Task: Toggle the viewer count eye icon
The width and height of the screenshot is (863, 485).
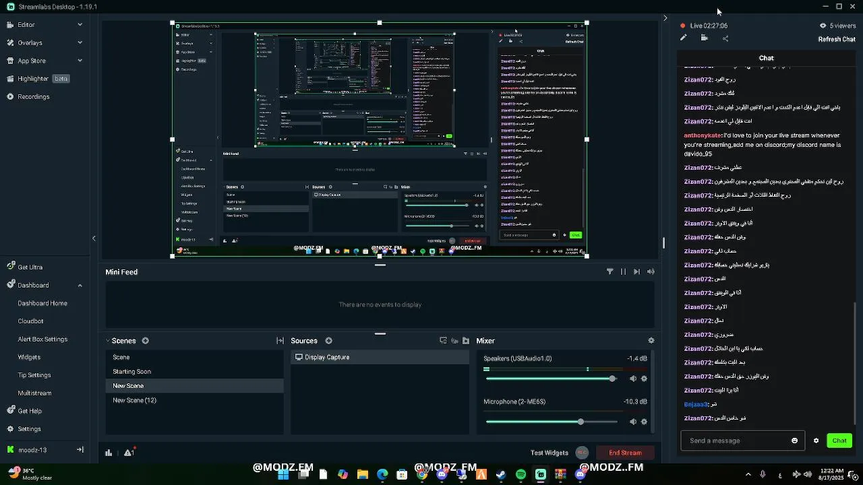Action: [823, 26]
